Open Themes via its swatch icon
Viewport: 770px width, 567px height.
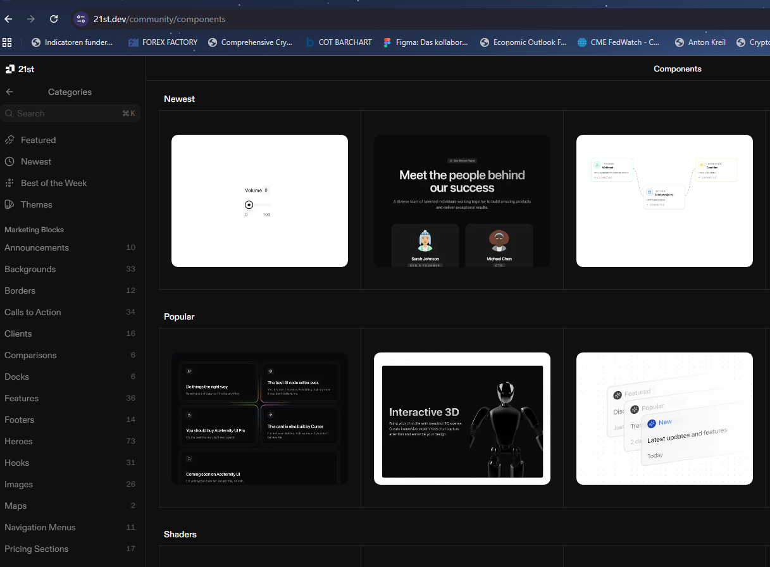coord(9,204)
